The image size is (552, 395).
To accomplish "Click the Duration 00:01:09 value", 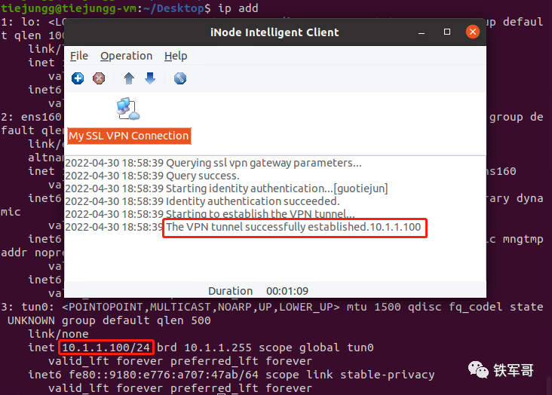I will point(287,291).
